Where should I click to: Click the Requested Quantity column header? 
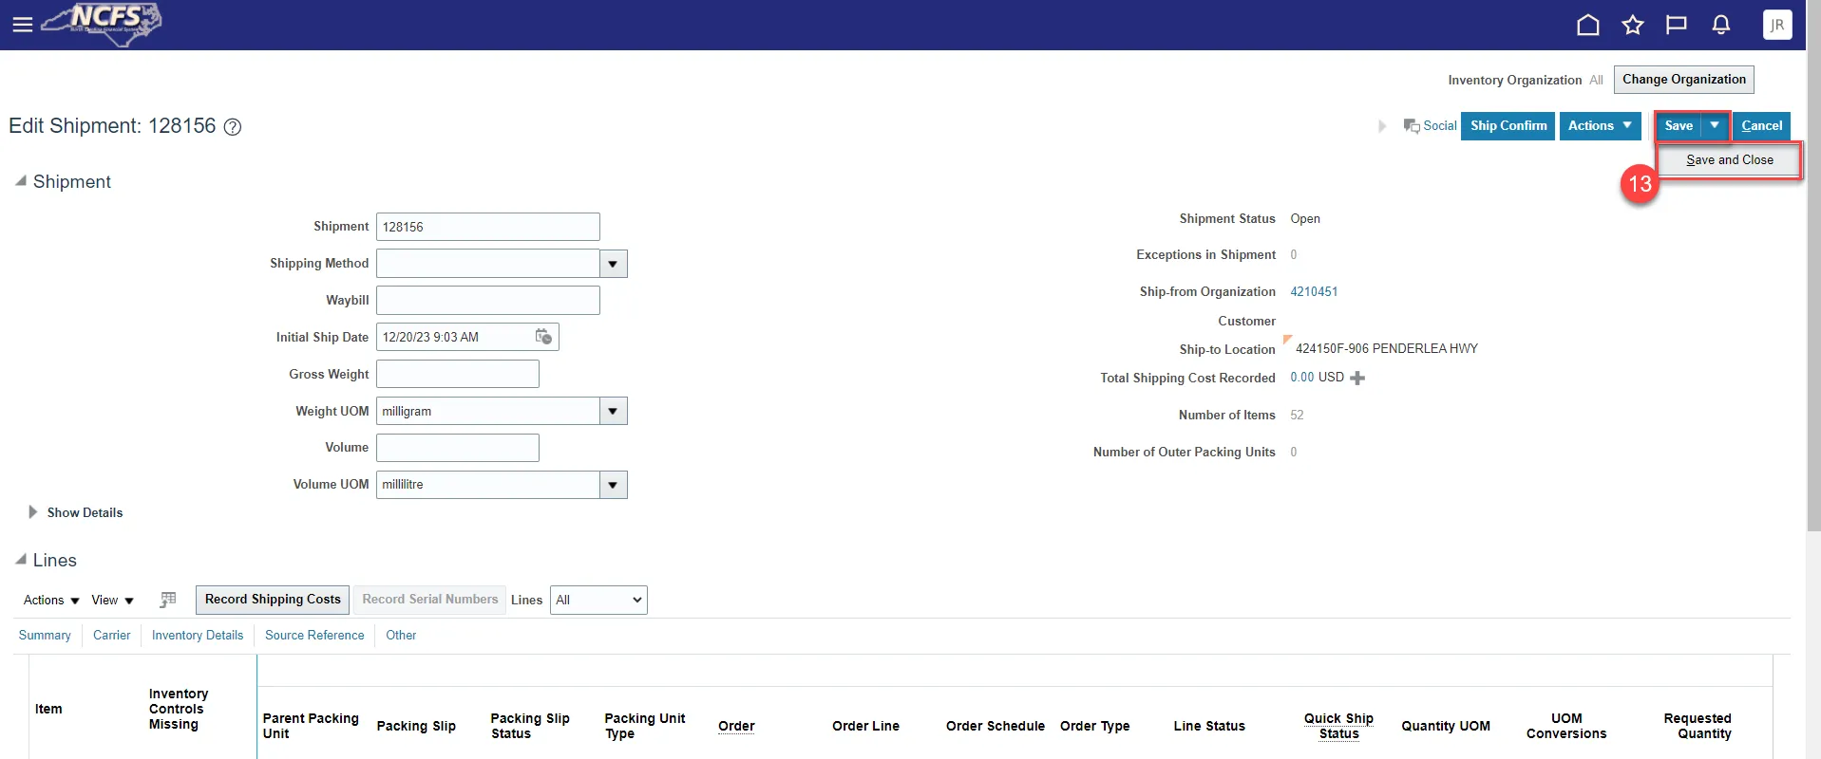(1698, 727)
